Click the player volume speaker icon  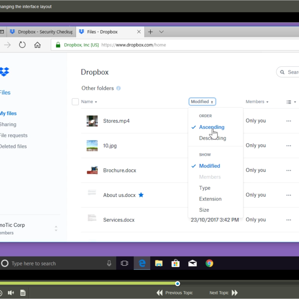point(11,293)
